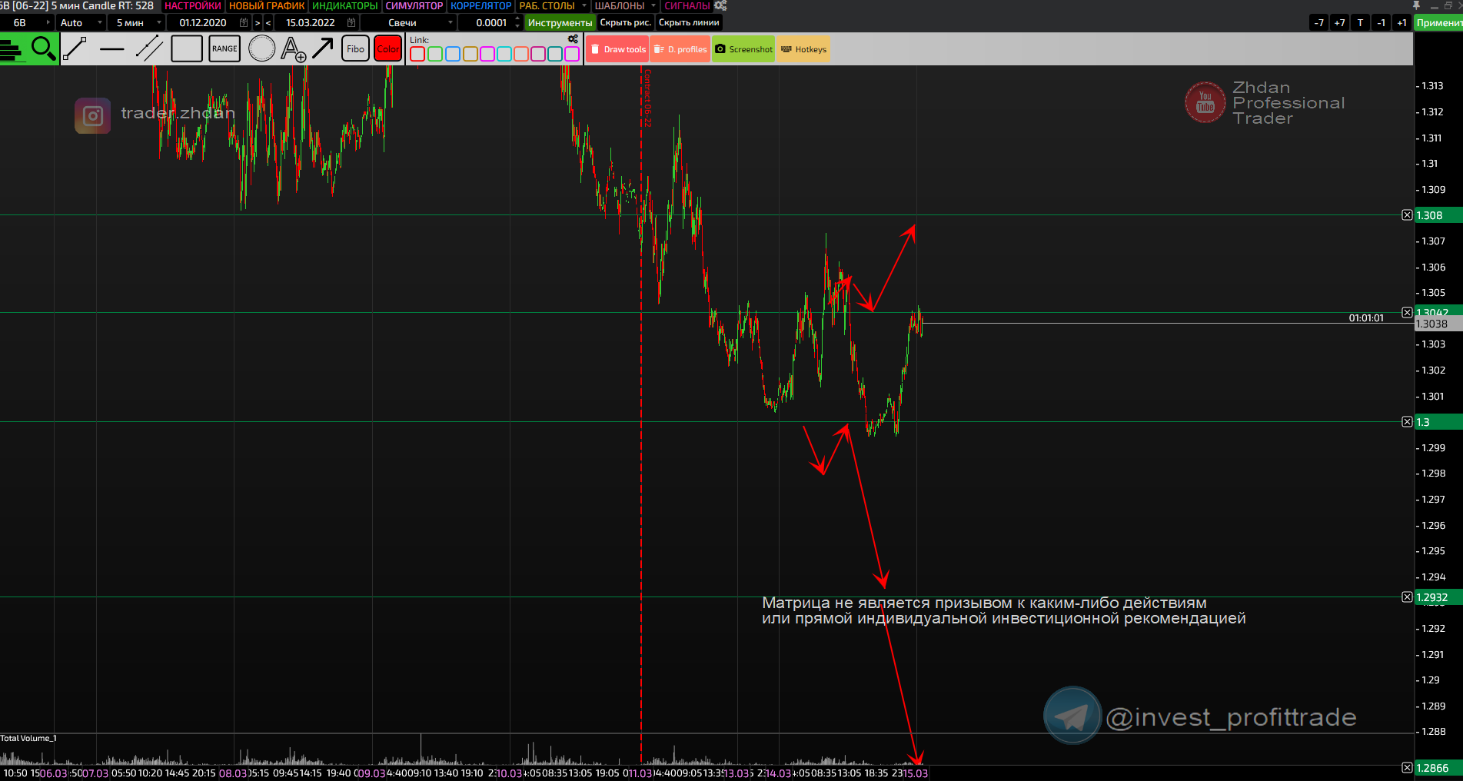Click the forward date arrow
Screen dimensions: 1463x781
coord(258,23)
